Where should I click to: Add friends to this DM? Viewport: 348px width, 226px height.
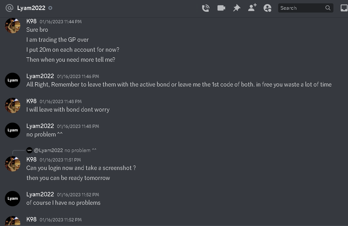(x=252, y=8)
